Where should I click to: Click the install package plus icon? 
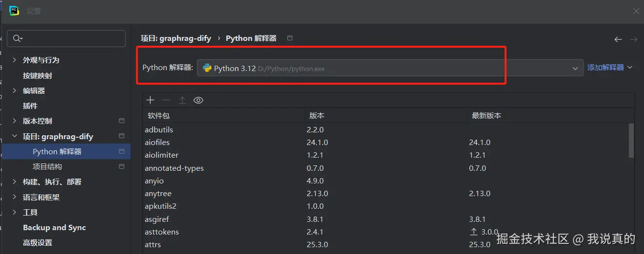pyautogui.click(x=150, y=100)
